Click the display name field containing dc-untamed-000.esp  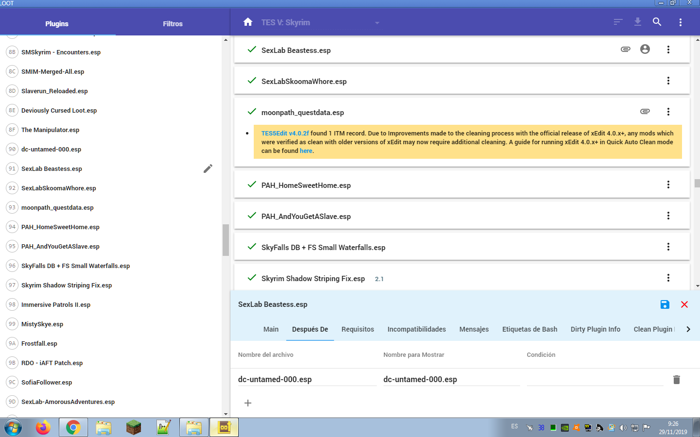[x=452, y=379]
